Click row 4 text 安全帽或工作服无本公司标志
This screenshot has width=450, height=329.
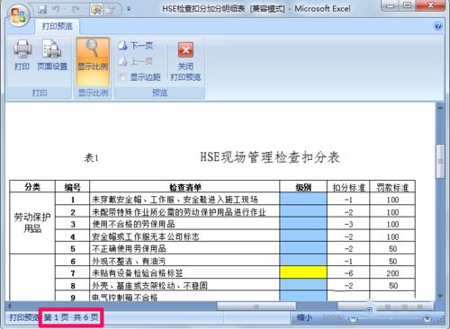(146, 236)
